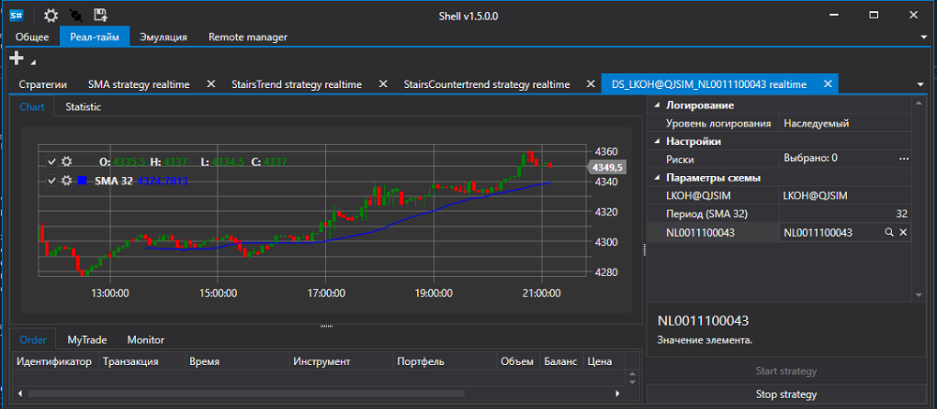Uncheck the SMA 32 visibility checkbox
This screenshot has height=409, width=937.
pos(52,181)
